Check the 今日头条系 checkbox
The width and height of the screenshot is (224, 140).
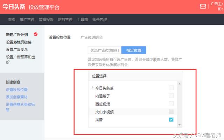[171, 88]
